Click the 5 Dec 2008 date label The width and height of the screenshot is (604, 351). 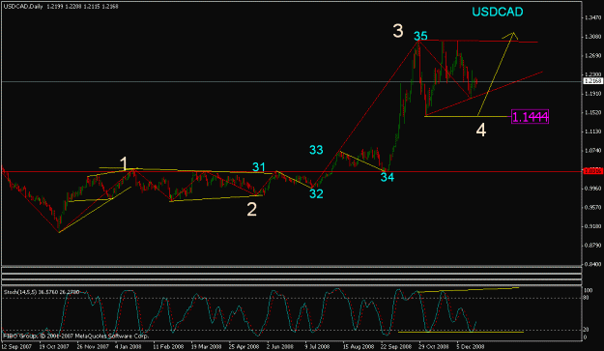(471, 346)
